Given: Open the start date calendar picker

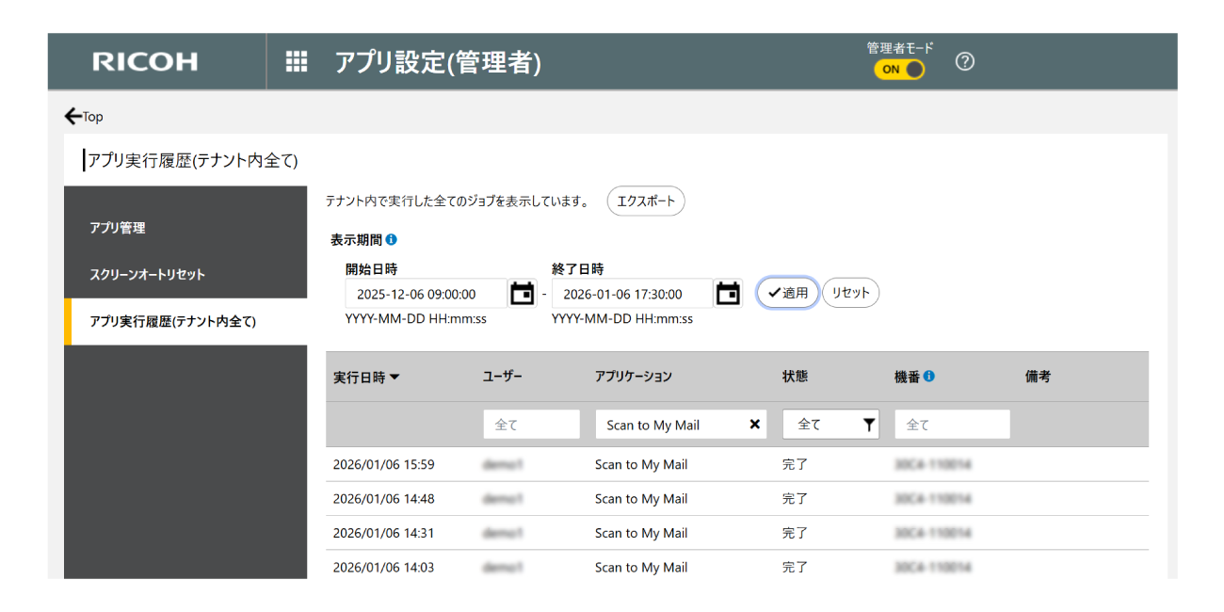Looking at the screenshot, I should click(522, 294).
